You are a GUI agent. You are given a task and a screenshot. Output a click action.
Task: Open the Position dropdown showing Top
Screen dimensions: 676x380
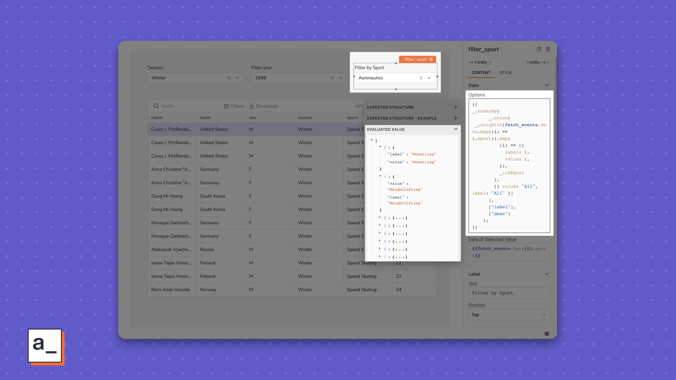(x=509, y=315)
